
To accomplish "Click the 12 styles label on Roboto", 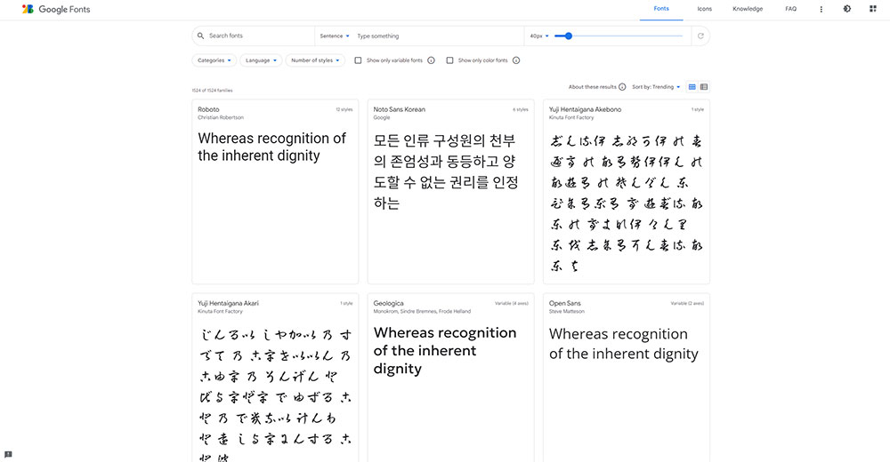I will click(x=344, y=109).
